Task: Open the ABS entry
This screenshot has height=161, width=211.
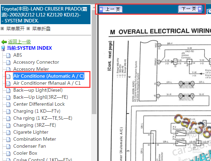Action: point(18,55)
